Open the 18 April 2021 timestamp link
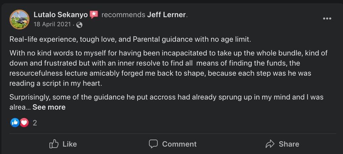This screenshot has width=343, height=154. pos(52,25)
